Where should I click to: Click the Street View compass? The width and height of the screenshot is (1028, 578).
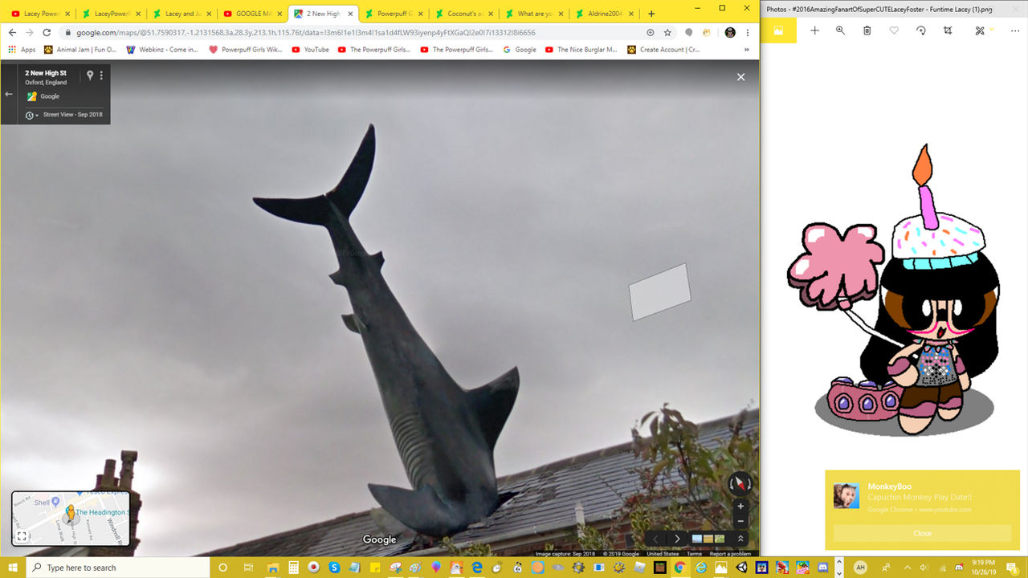[740, 483]
